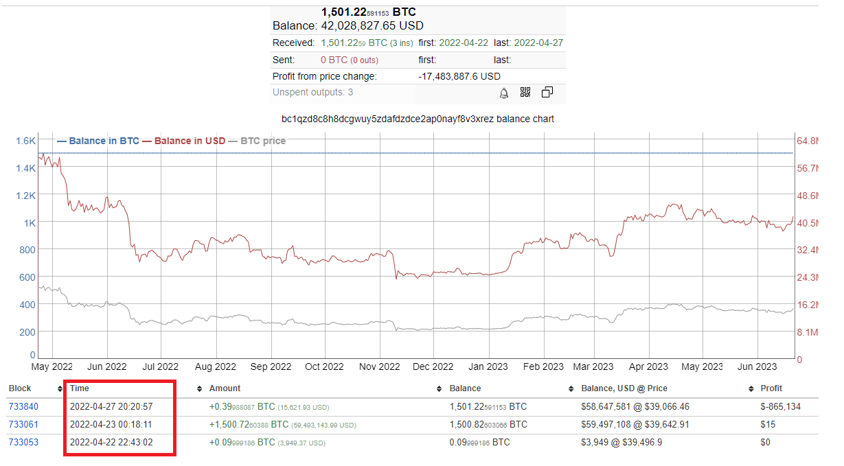Click first received date 2022-04-22

[x=464, y=43]
